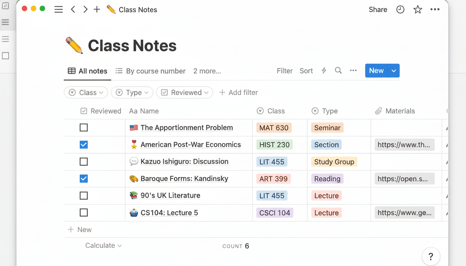466x266 pixels.
Task: Click the Share button
Action: point(378,9)
